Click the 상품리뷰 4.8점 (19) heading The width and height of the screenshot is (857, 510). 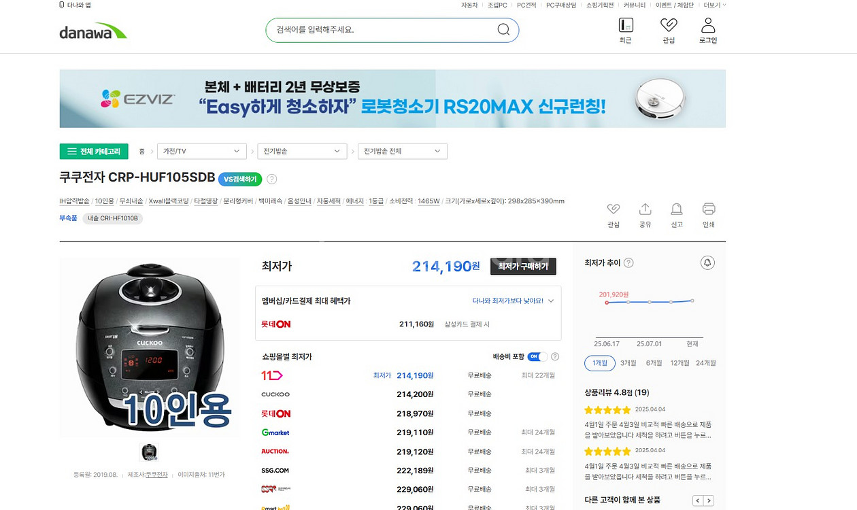click(x=617, y=392)
